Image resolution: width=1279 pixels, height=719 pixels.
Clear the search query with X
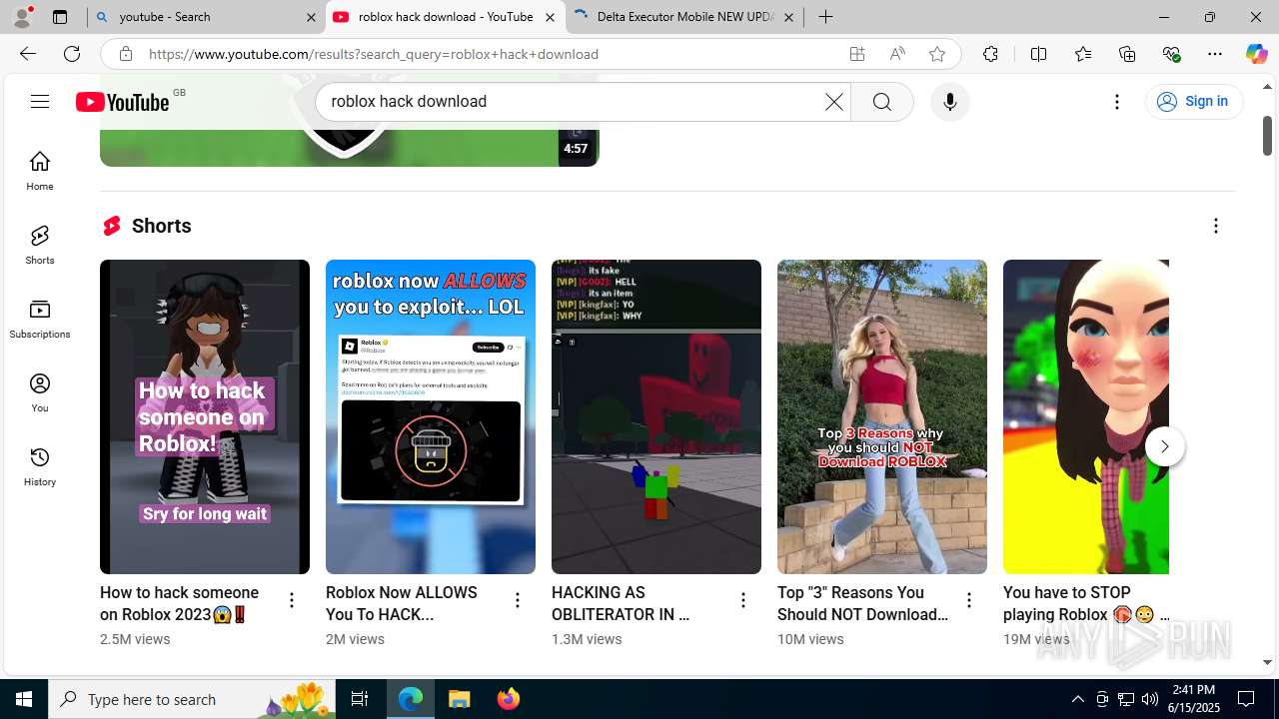[x=833, y=102]
